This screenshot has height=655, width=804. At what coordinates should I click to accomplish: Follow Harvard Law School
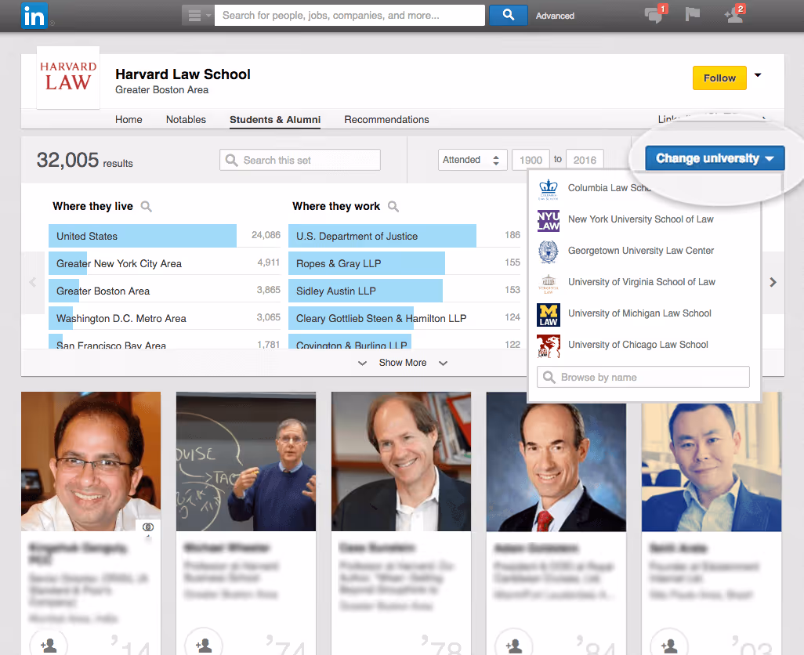pyautogui.click(x=719, y=78)
